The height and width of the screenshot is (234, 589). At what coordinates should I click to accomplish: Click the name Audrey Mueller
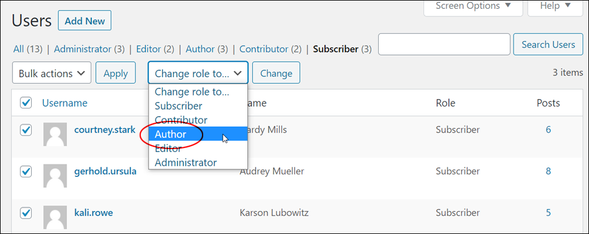[272, 172]
